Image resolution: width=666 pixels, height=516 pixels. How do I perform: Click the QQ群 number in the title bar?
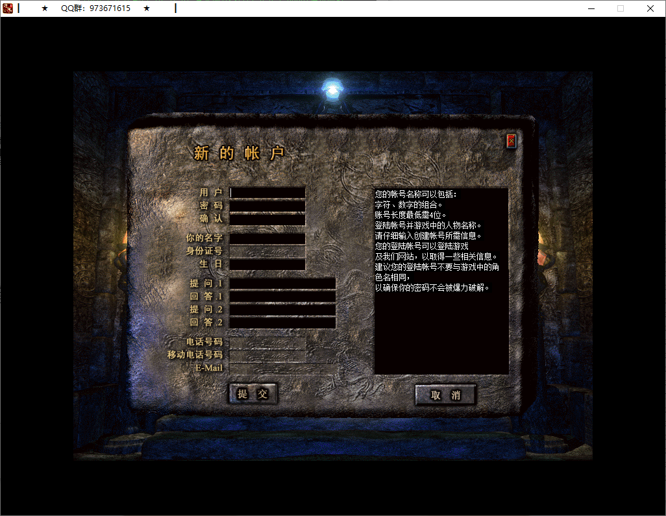tap(95, 8)
